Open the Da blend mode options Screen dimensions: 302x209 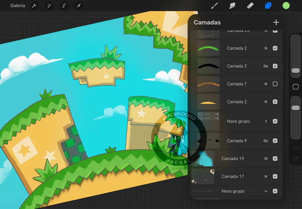[x=266, y=66]
